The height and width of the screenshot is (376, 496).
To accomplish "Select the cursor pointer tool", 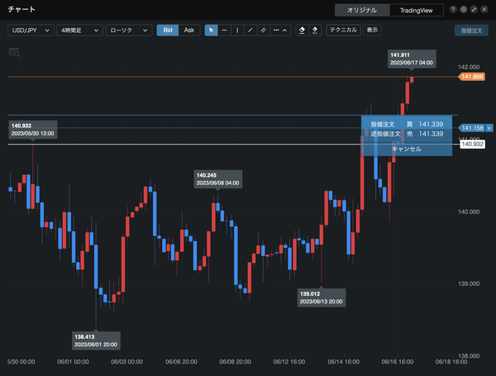I will click(212, 30).
